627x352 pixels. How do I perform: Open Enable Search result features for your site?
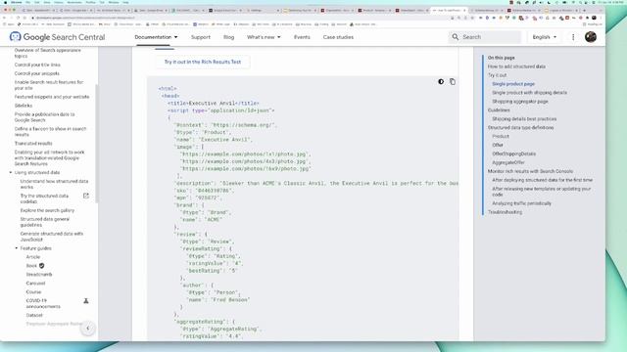click(x=49, y=85)
